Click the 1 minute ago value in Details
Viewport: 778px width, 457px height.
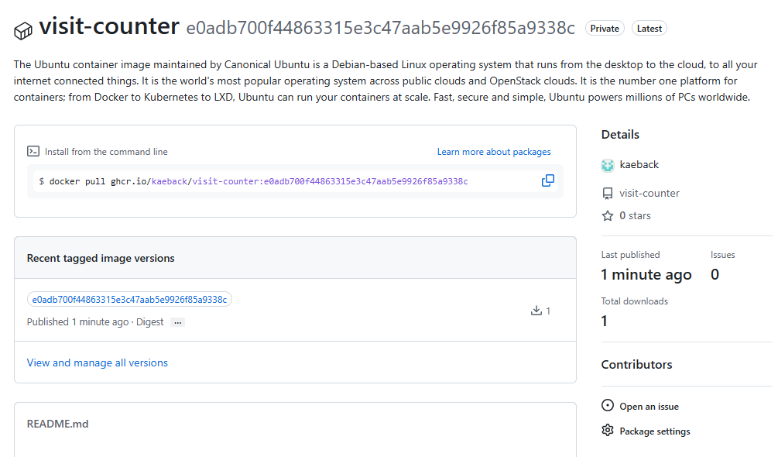(646, 274)
